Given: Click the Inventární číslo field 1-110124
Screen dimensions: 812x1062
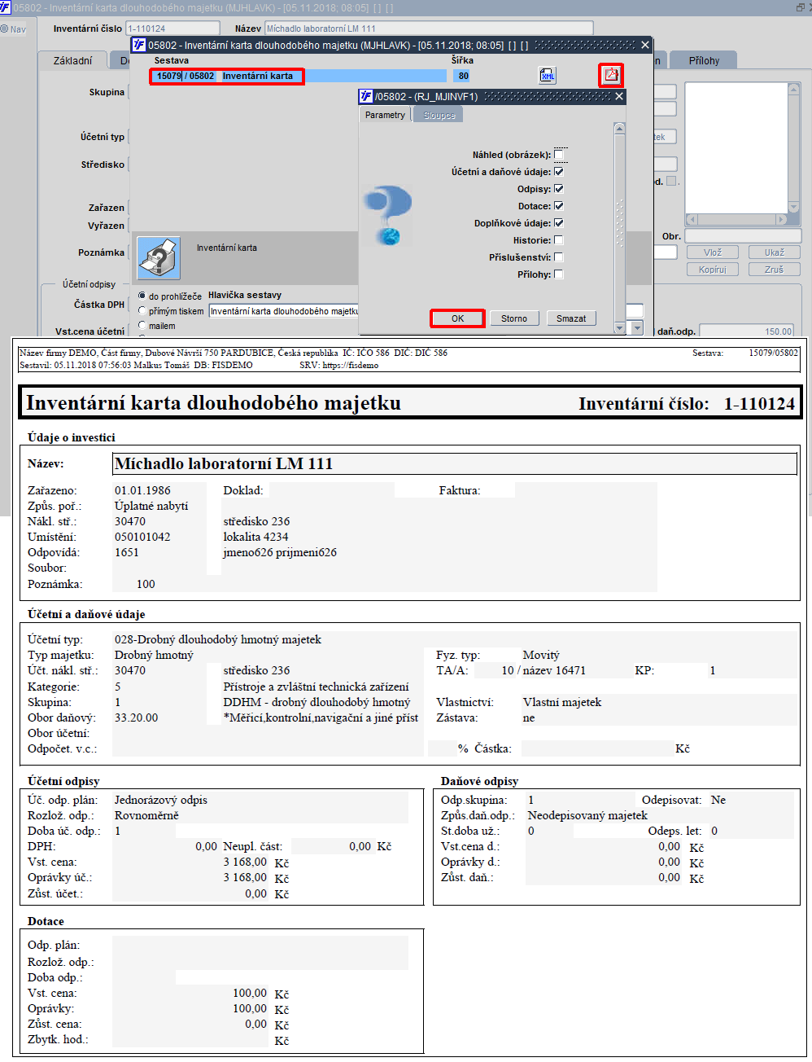Looking at the screenshot, I should pos(172,29).
